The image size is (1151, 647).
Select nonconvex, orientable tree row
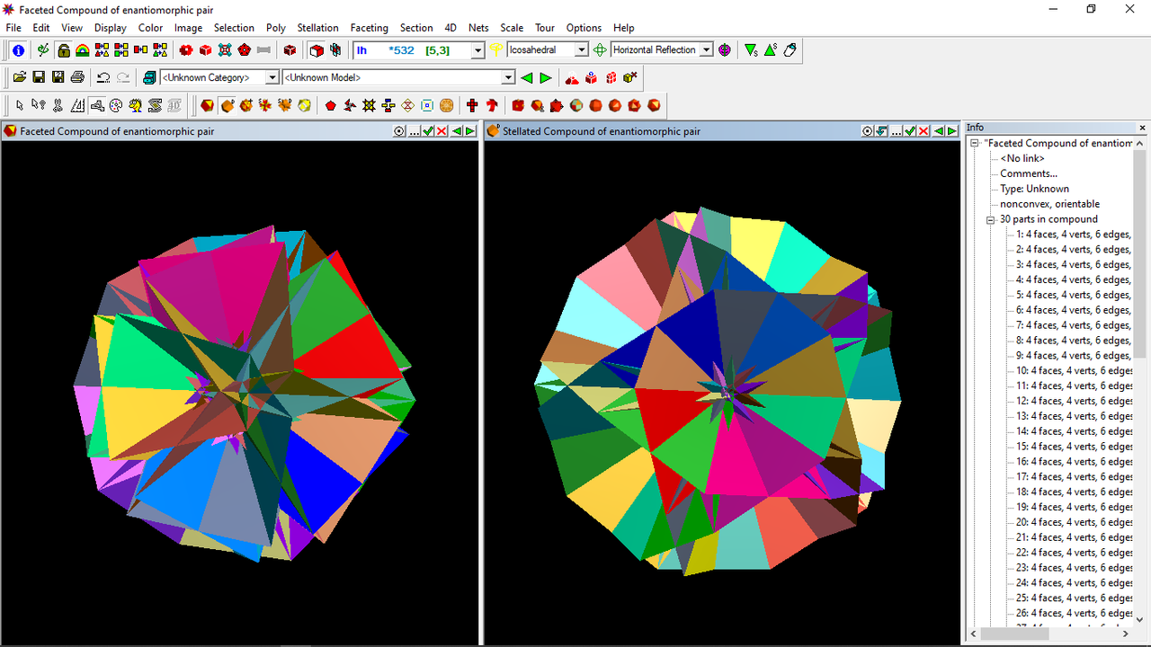[1049, 204]
